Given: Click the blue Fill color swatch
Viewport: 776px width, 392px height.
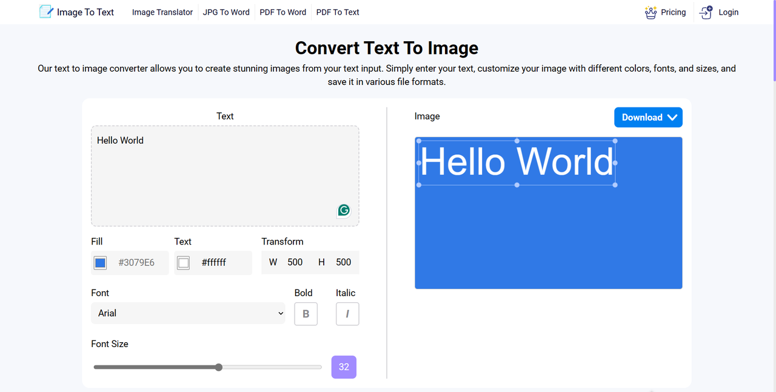Looking at the screenshot, I should click(x=101, y=263).
